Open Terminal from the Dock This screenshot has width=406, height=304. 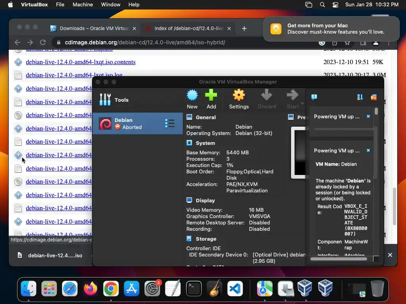point(193,289)
